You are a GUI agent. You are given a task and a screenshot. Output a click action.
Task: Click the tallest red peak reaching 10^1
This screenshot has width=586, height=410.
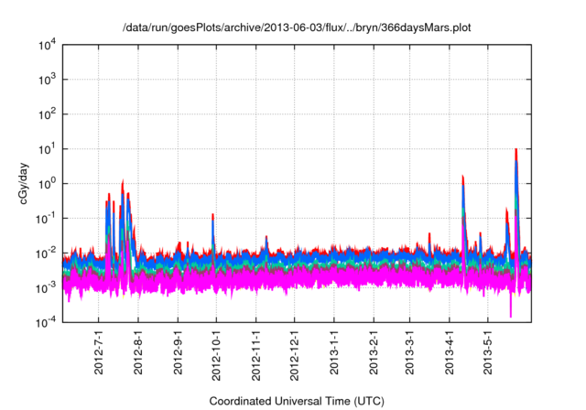click(516, 152)
